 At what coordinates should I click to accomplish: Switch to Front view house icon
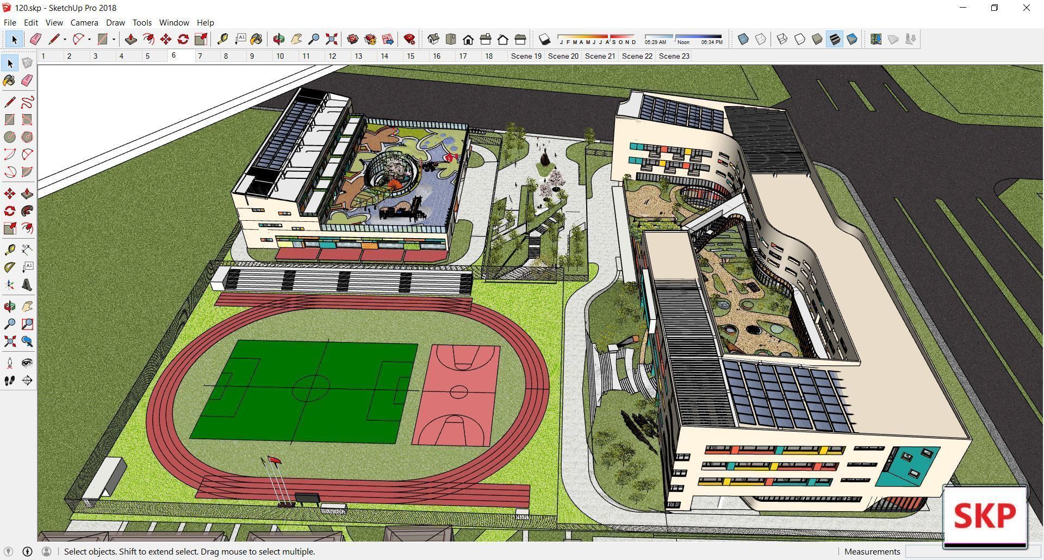(x=468, y=39)
